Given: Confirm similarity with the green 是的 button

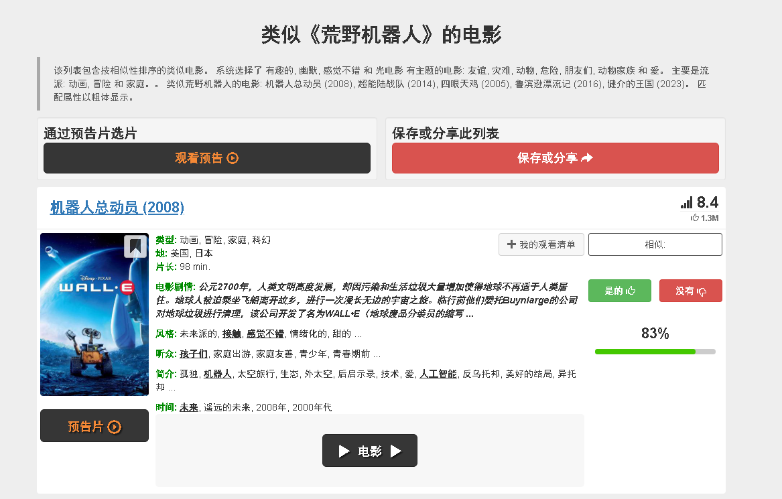Looking at the screenshot, I should [x=619, y=291].
